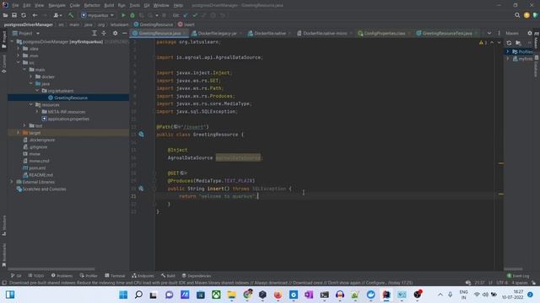540x303 pixels.
Task: Expand External Libraries node
Action: 12,182
